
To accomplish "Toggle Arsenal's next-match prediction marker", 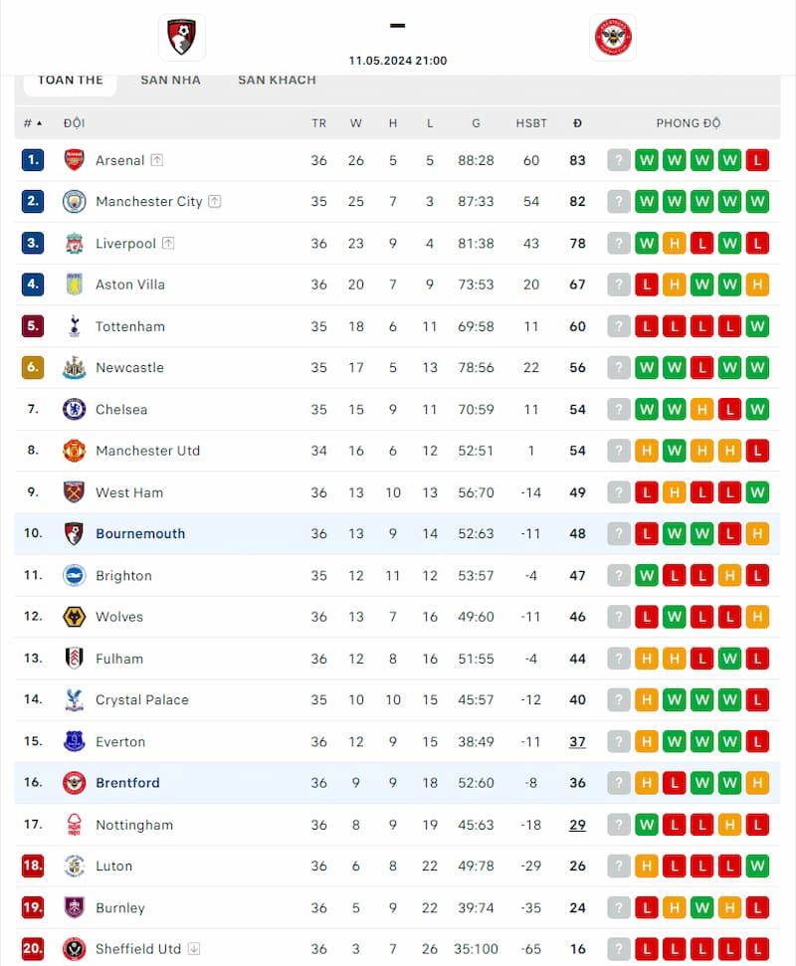I will click(619, 159).
